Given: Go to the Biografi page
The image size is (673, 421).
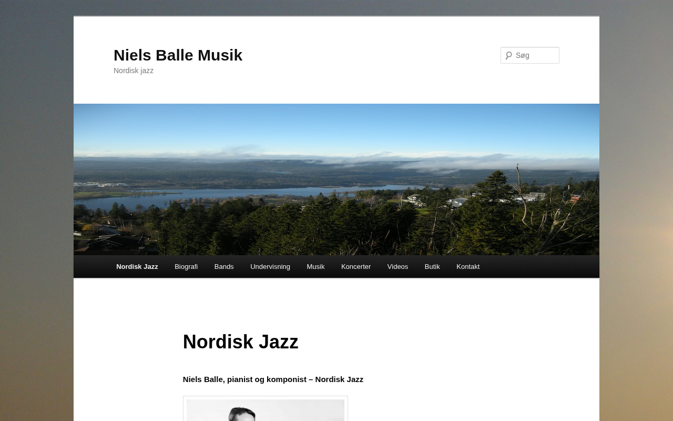Looking at the screenshot, I should tap(186, 267).
